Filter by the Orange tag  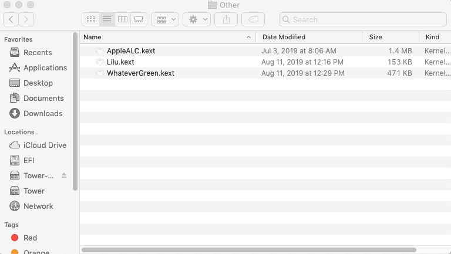(x=30, y=252)
